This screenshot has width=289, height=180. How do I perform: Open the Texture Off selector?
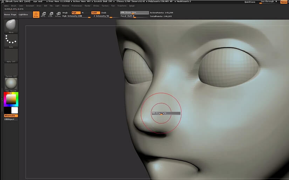click(11, 70)
